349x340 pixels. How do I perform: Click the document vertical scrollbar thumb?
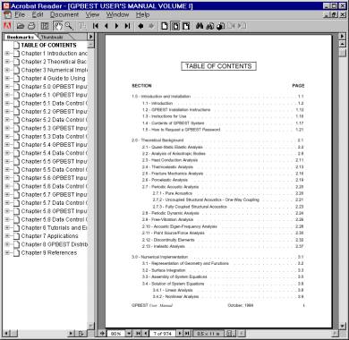(x=343, y=53)
